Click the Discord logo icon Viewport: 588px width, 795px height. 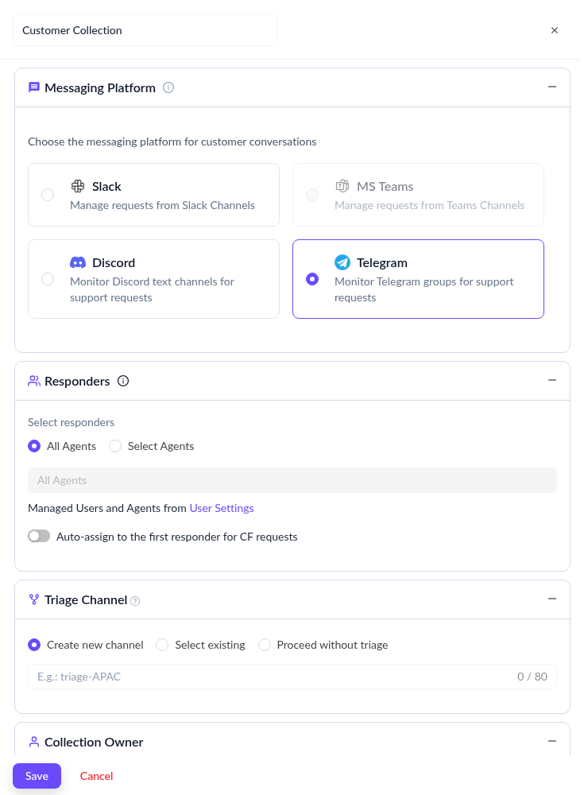tap(78, 262)
